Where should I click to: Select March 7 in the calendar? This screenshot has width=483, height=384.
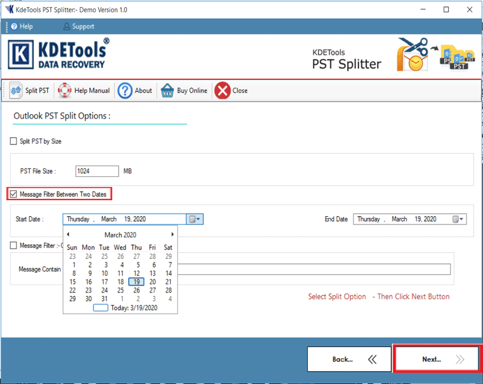click(170, 265)
